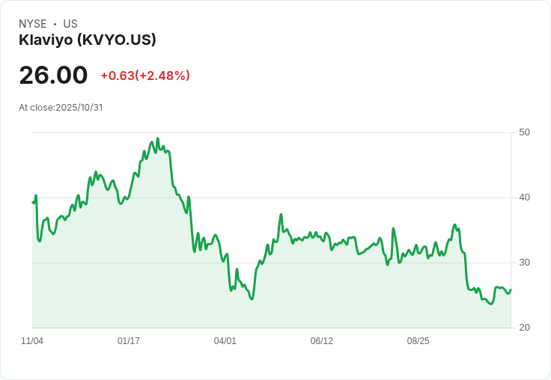Click the Klaviyo (KVYO.US) stock title

click(88, 40)
